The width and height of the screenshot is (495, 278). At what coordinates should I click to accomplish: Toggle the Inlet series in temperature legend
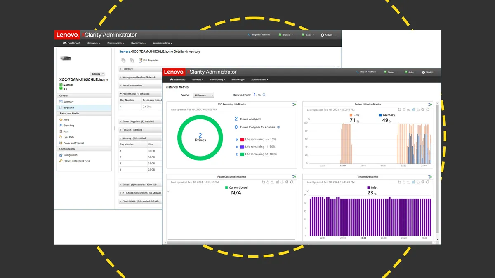pyautogui.click(x=372, y=187)
